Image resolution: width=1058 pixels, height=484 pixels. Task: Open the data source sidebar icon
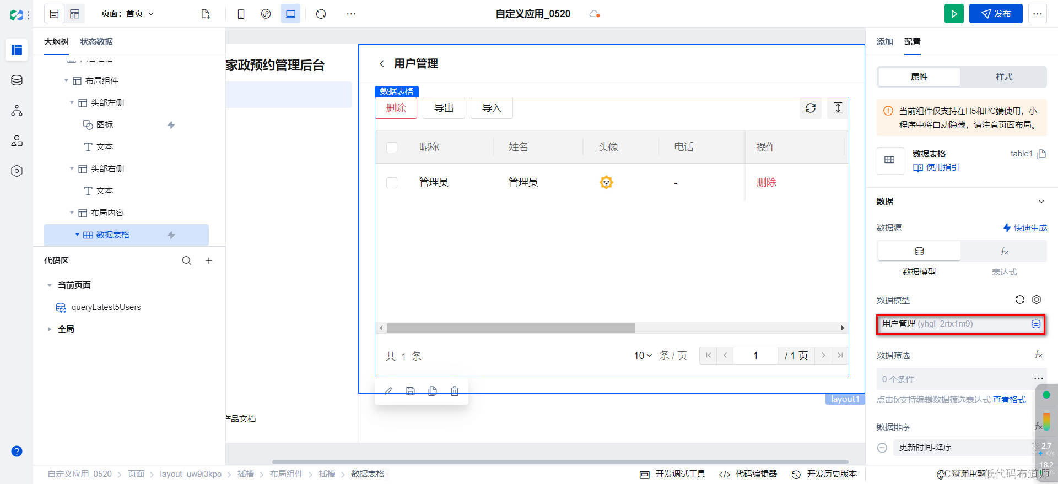point(17,80)
